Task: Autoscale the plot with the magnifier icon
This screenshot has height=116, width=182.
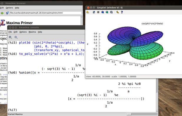Action: pos(111,12)
